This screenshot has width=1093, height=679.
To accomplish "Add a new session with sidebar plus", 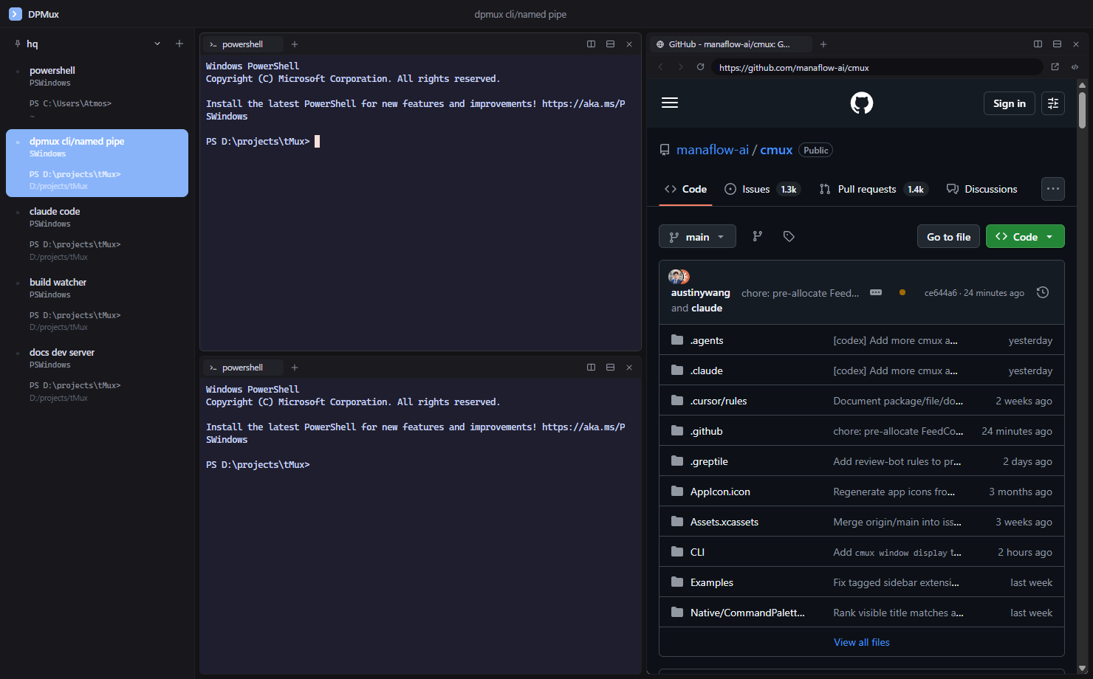I will 179,44.
